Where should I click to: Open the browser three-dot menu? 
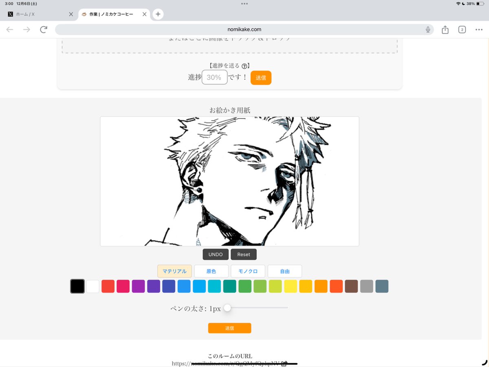(x=479, y=29)
